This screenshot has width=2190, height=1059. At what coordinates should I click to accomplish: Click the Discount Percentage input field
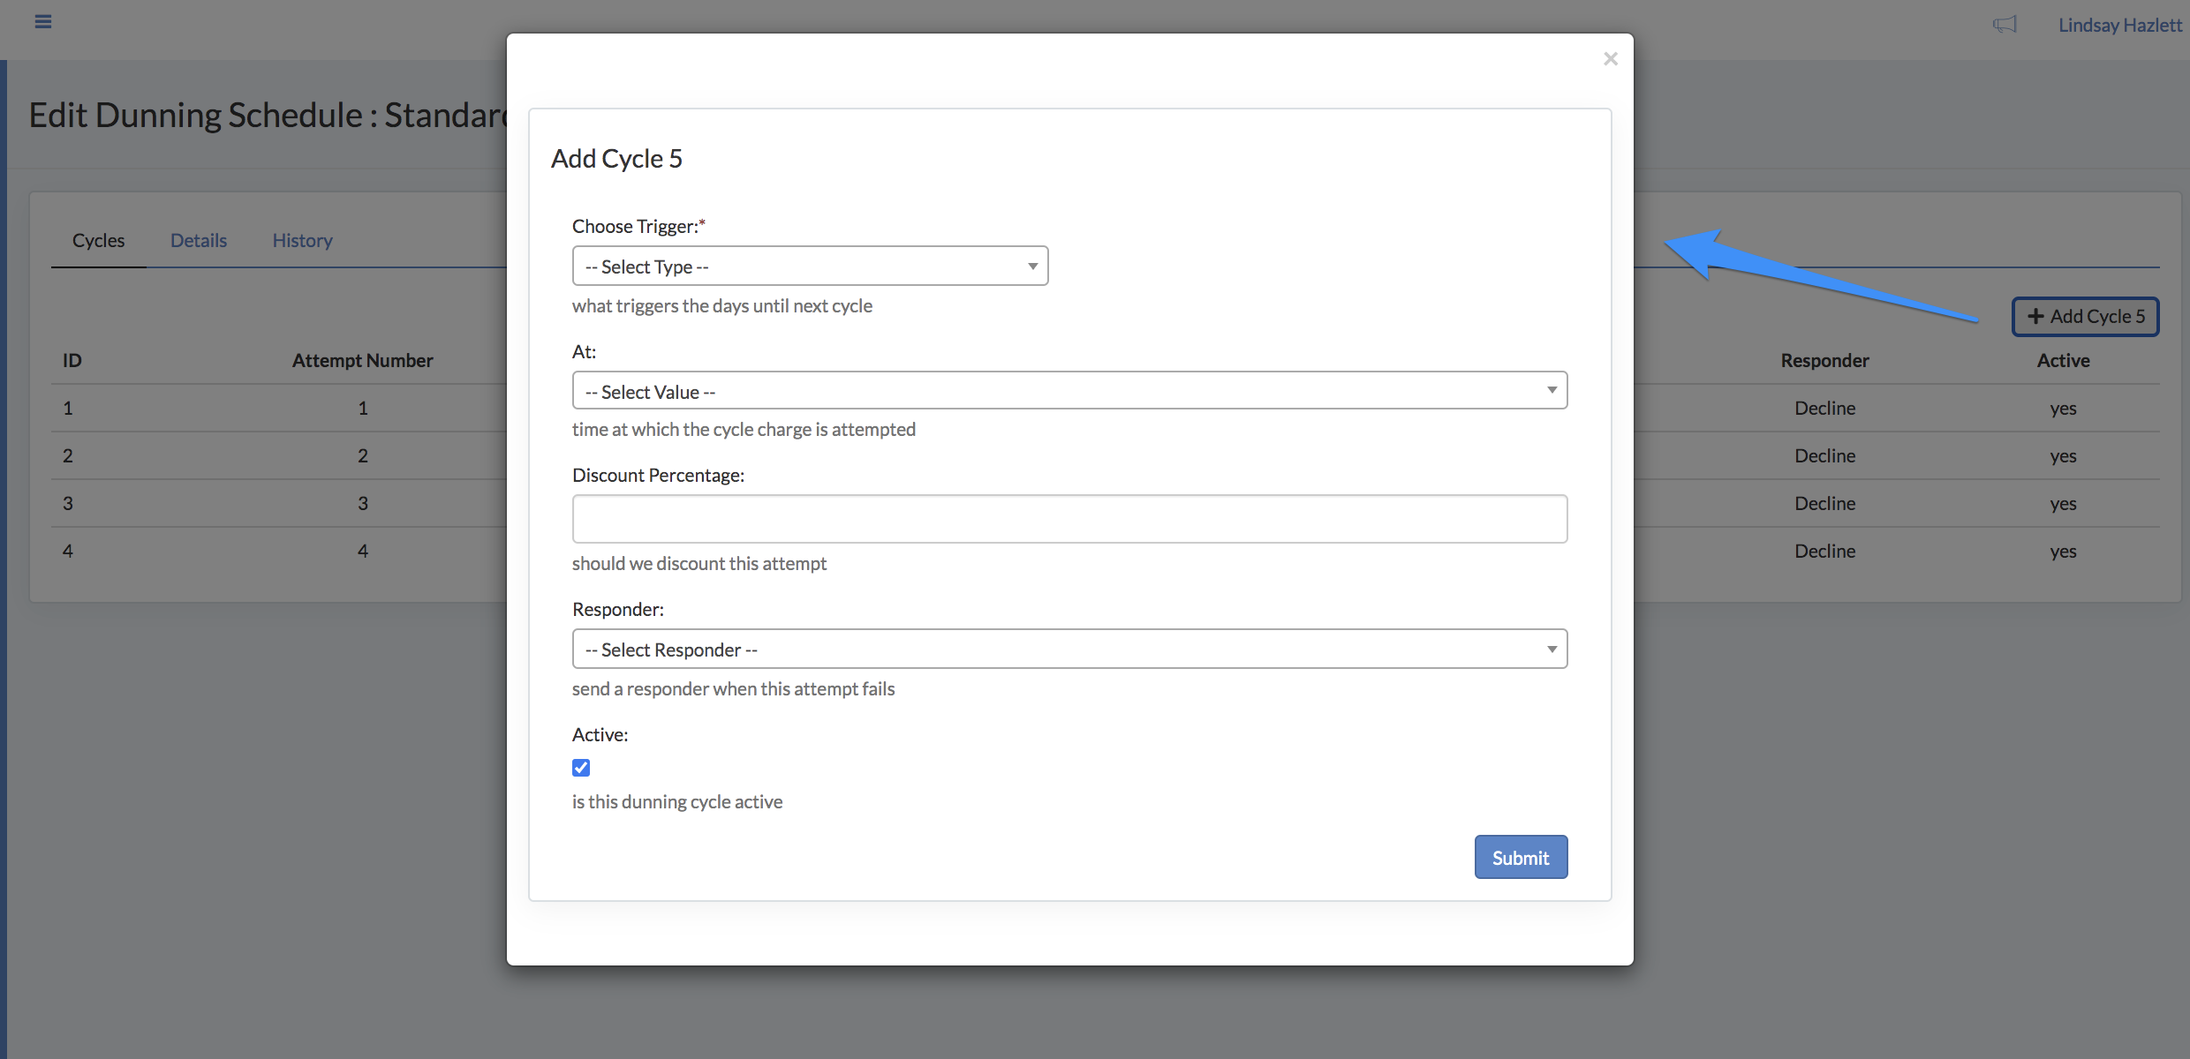click(x=1069, y=520)
